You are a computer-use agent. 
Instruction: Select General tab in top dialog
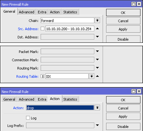click(x=9, y=11)
